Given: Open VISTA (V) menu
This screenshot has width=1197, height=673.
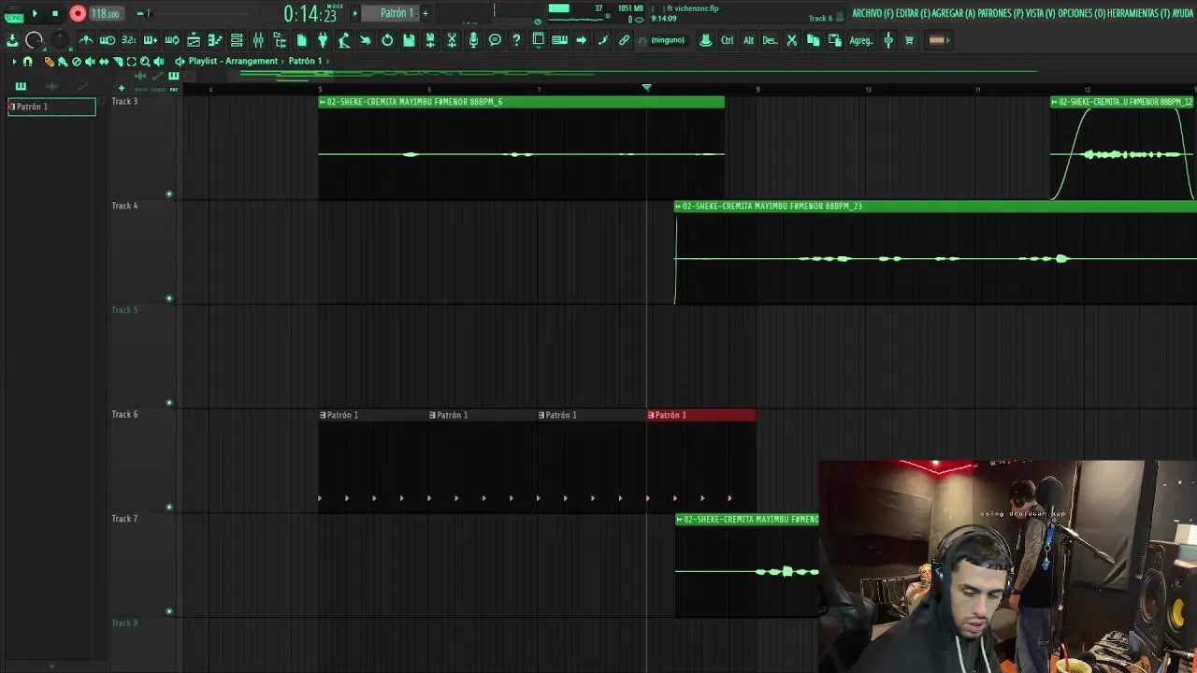Looking at the screenshot, I should click(x=1040, y=13).
